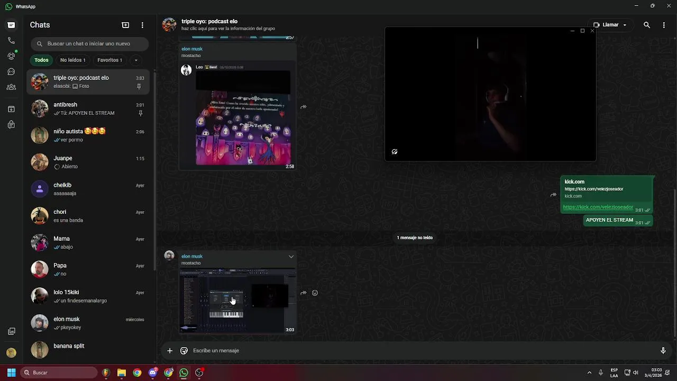The width and height of the screenshot is (677, 381).
Task: Click the elon musk sender name on 3:03 message
Action: tap(192, 256)
